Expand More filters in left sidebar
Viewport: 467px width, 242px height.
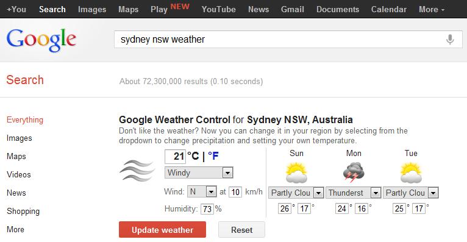(x=15, y=229)
